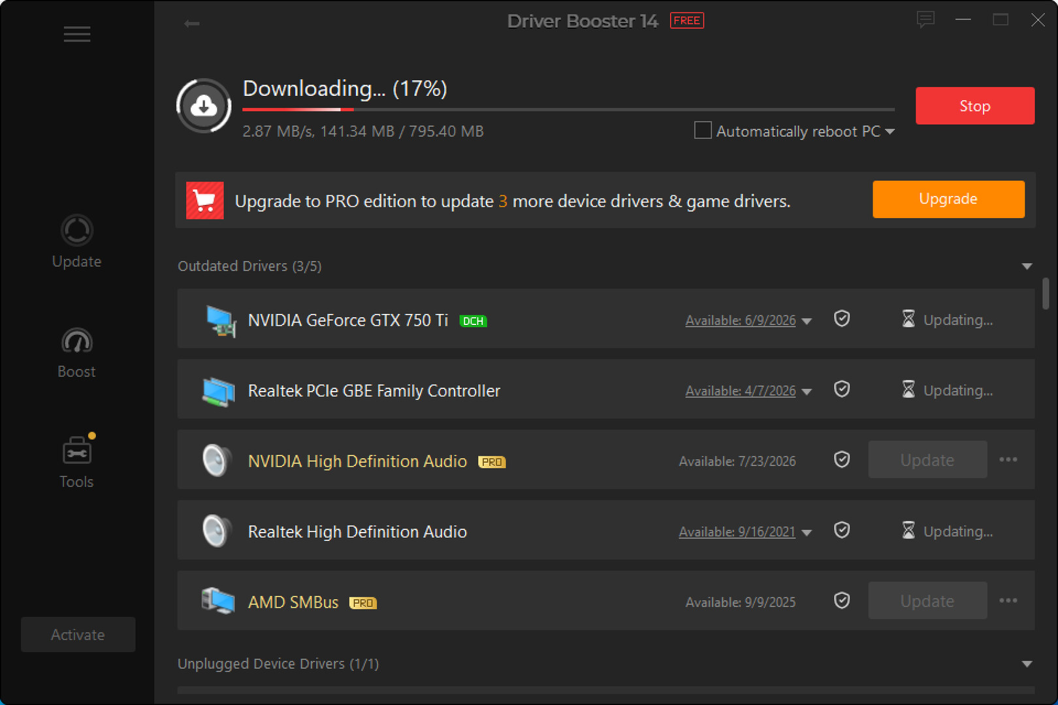
Task: Click the driver list vertical scrollbar
Action: tap(1046, 294)
